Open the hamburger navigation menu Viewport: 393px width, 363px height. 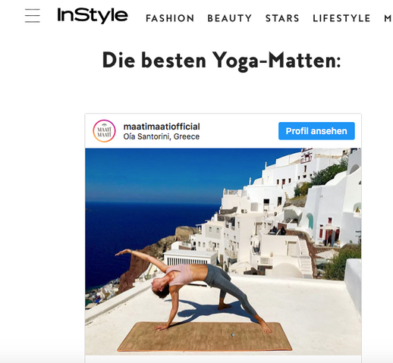[33, 16]
